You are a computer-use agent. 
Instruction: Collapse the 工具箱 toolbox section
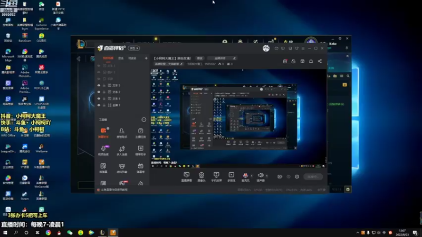click(143, 120)
